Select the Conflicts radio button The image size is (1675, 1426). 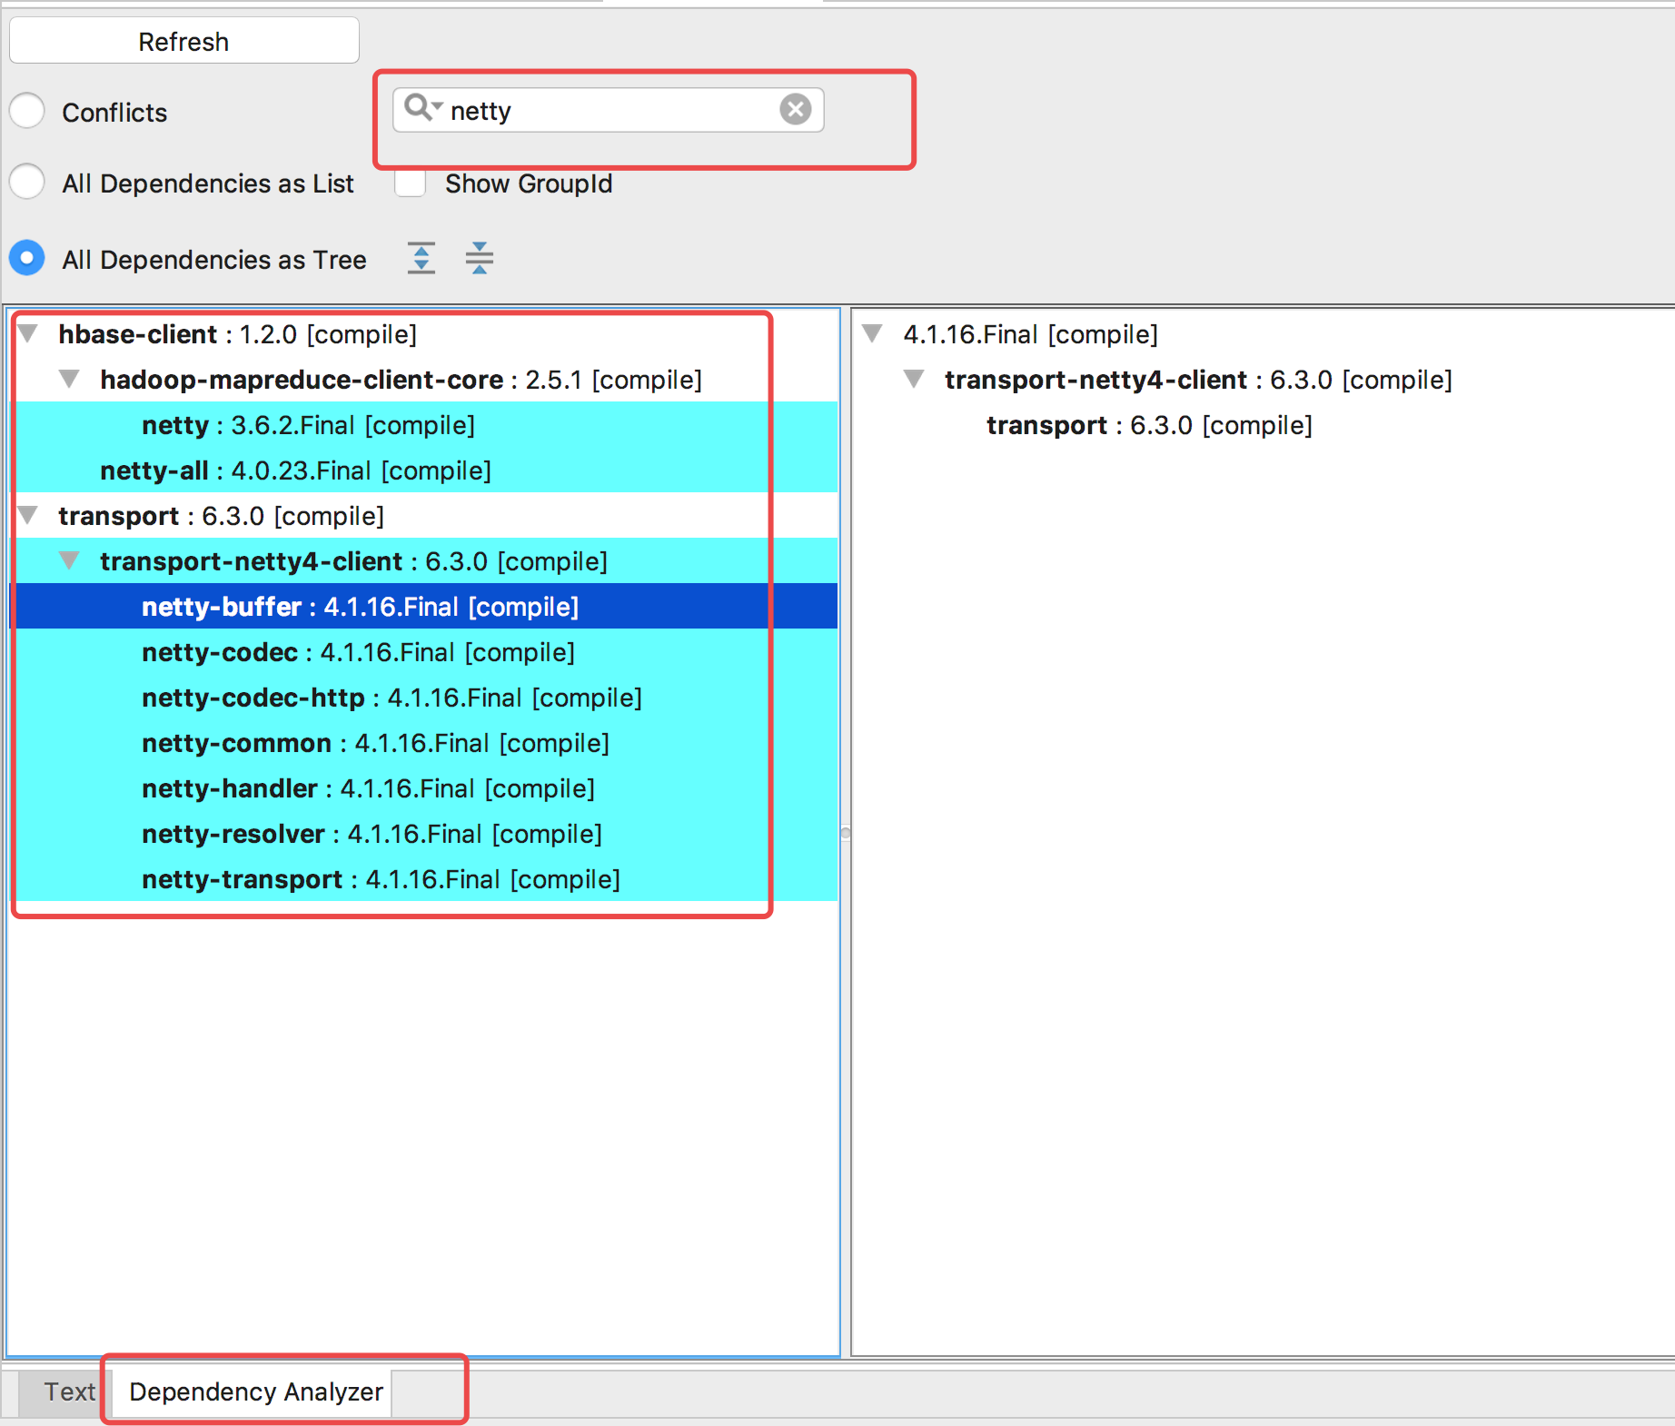27,111
